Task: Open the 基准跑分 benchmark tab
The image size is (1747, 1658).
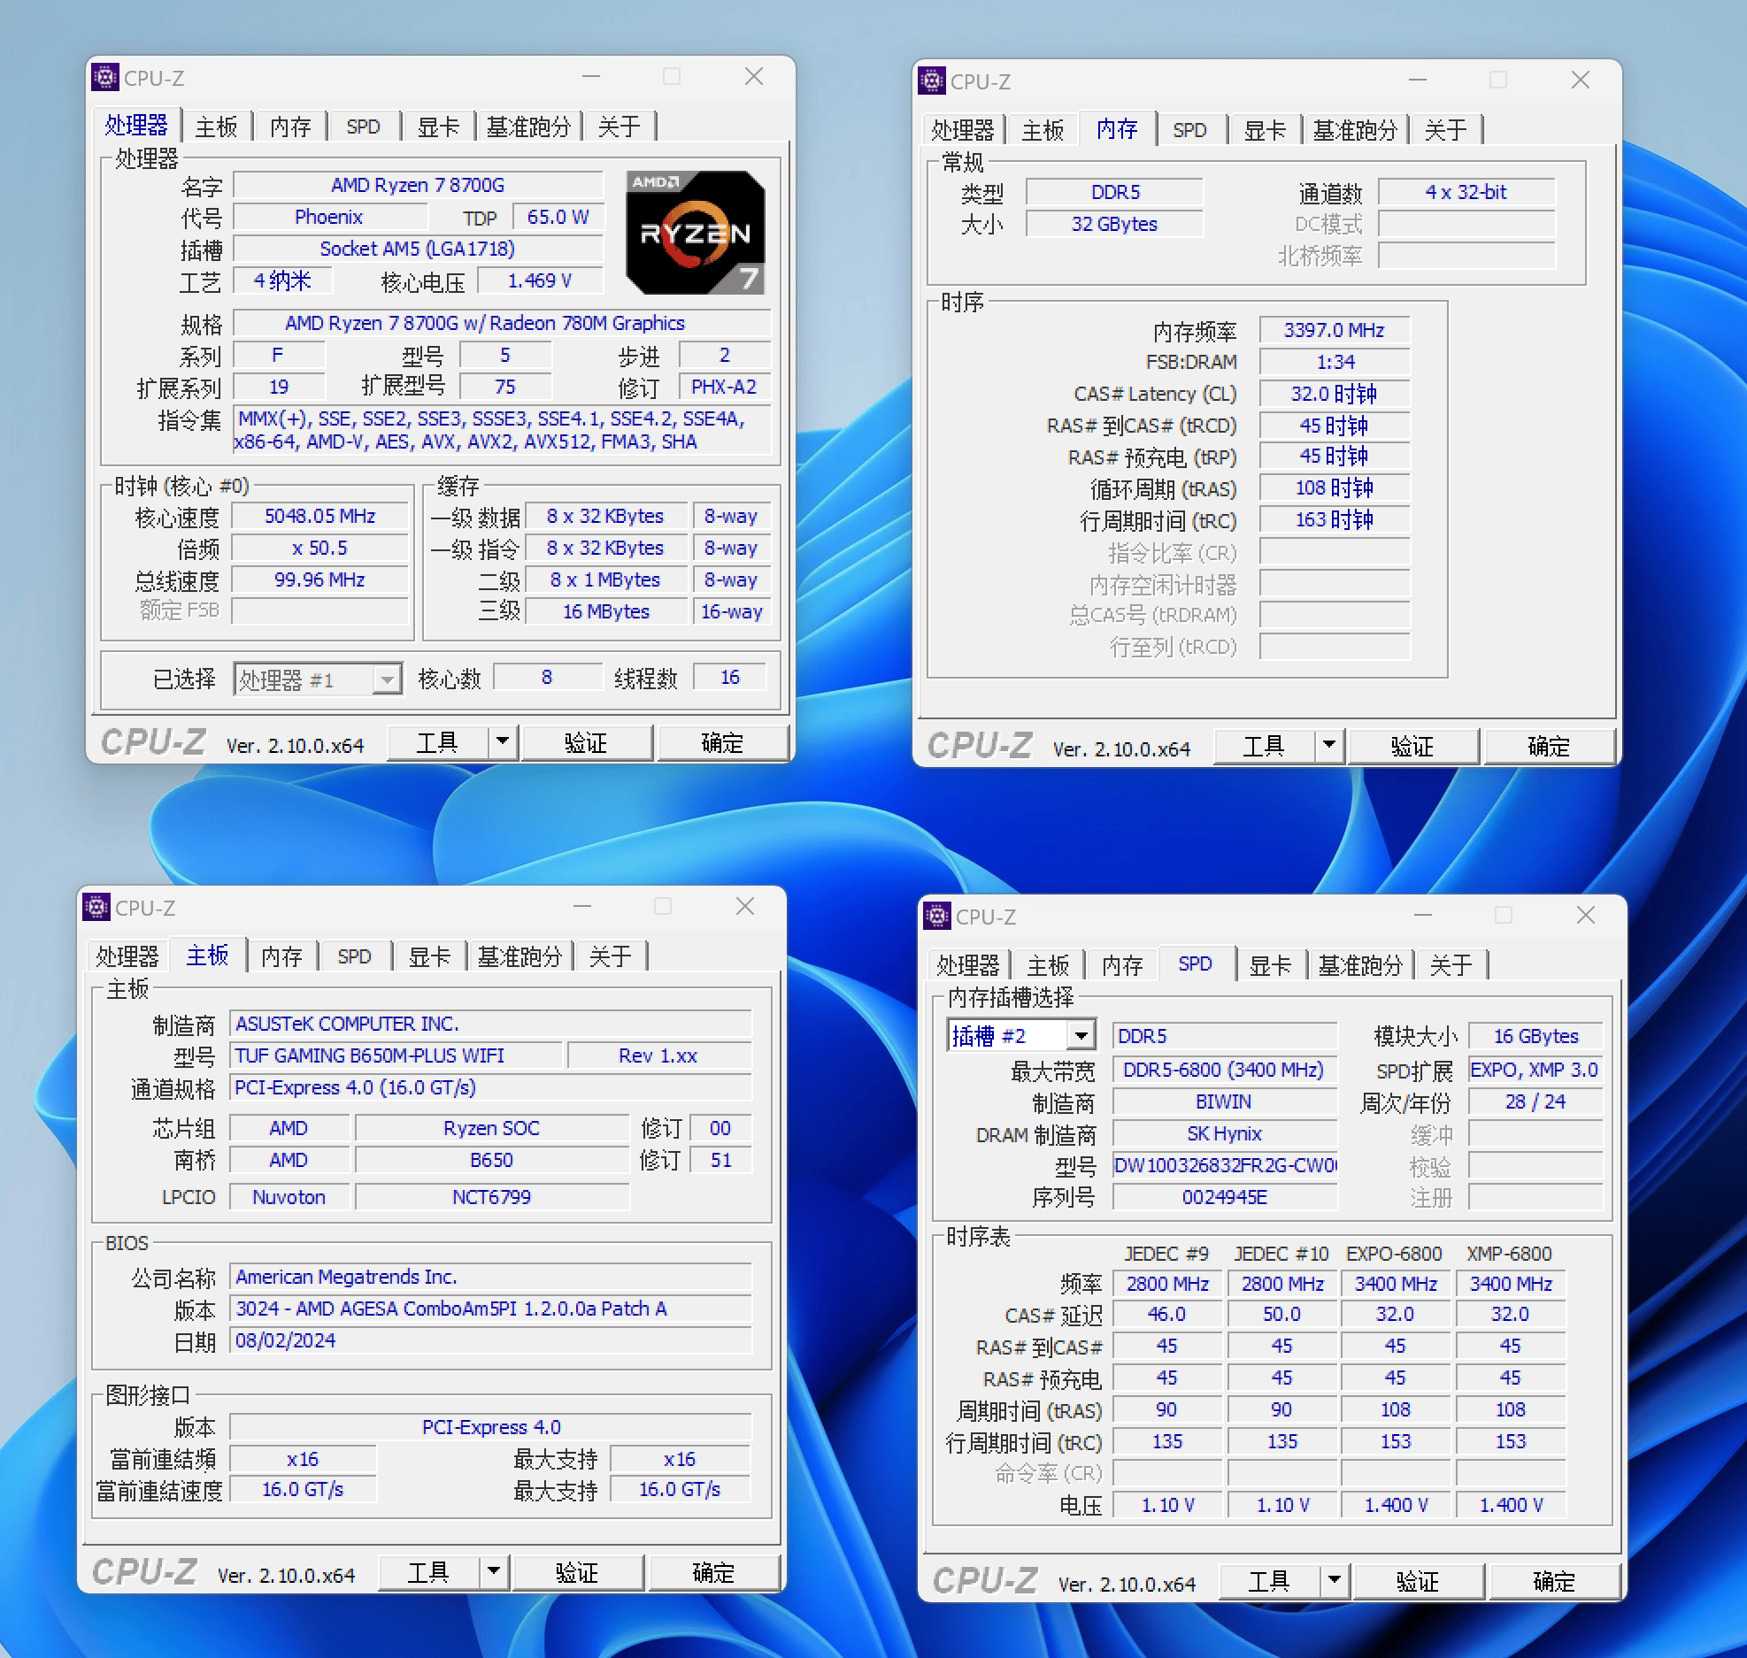Action: [529, 126]
